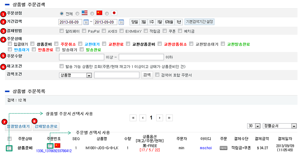Check the 반품대기 order status
Viewport: 298px width, 153px height.
10,50
